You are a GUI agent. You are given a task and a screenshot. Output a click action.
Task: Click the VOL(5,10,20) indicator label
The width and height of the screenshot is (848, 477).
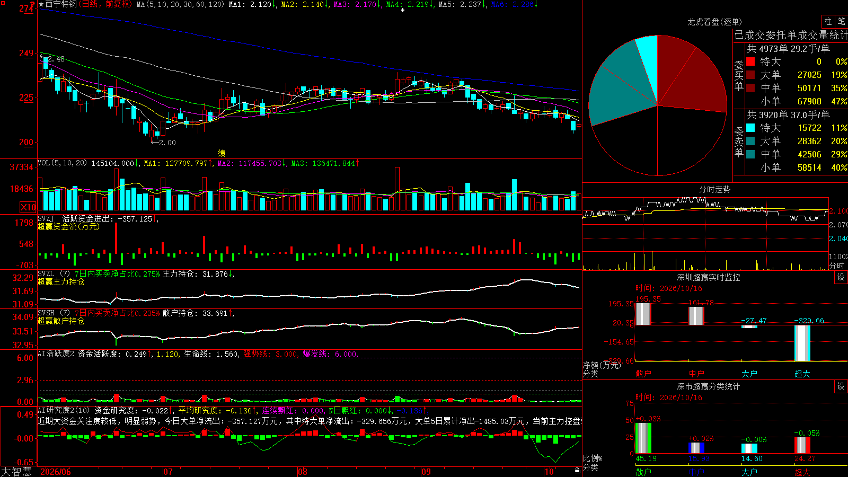click(62, 163)
